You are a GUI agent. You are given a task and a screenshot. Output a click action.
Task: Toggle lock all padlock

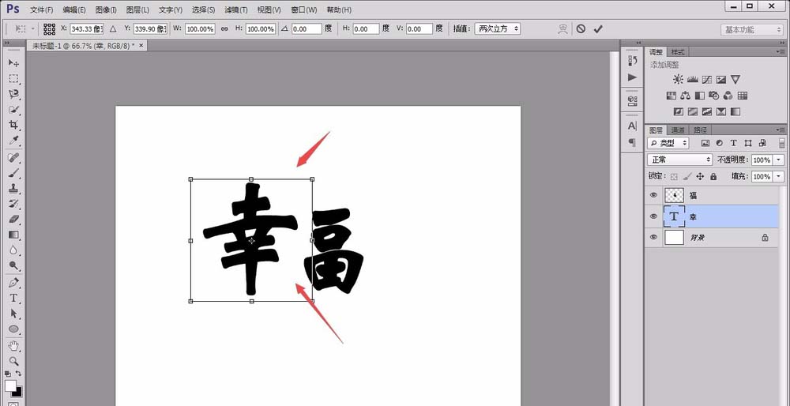pyautogui.click(x=713, y=177)
